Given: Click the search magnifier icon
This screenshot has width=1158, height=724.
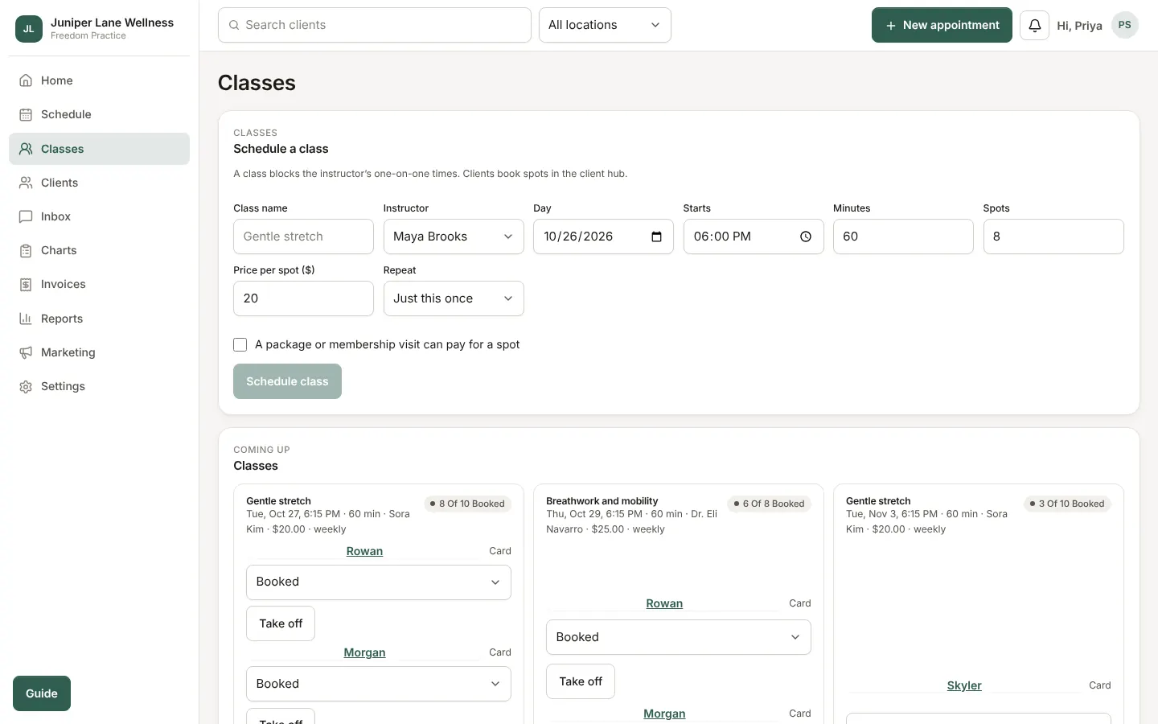Looking at the screenshot, I should click(x=234, y=25).
